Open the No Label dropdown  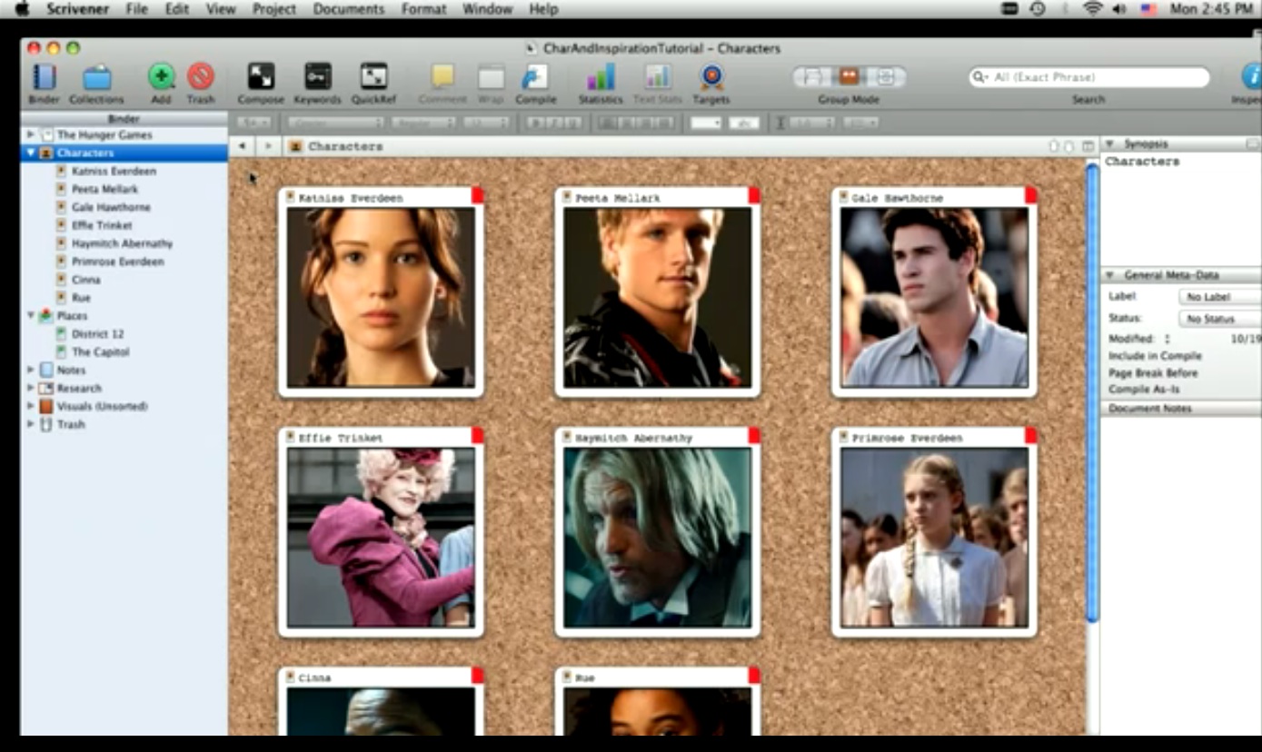click(1219, 297)
